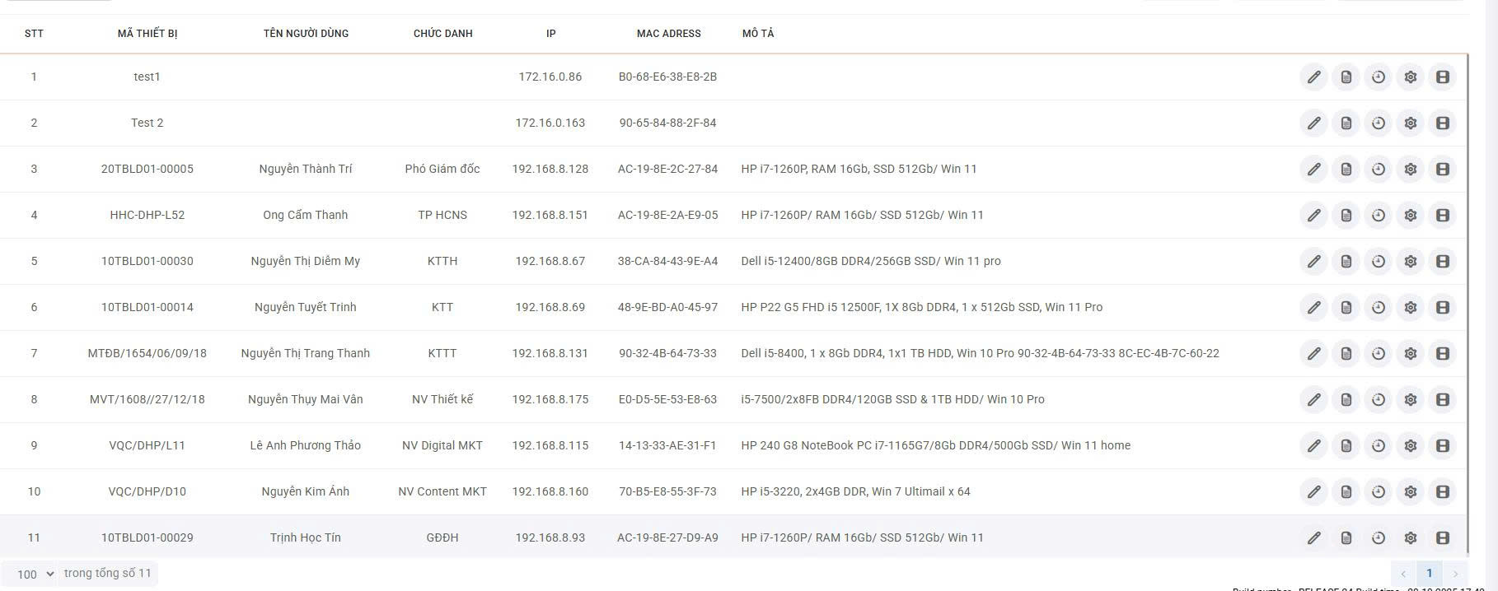This screenshot has height=591, width=1498.
Task: Open document icon for Nguyễn Thành Trí row
Action: click(1346, 170)
